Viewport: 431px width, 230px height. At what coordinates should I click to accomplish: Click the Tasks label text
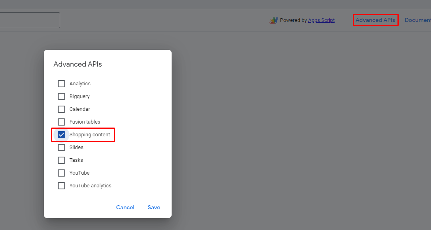pyautogui.click(x=76, y=160)
